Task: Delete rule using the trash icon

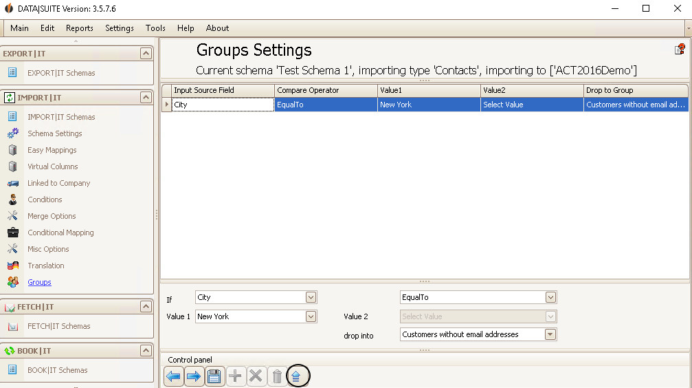Action: (x=277, y=376)
